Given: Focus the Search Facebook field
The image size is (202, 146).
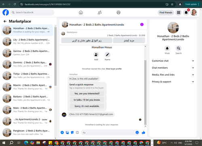Looking at the screenshot, I should coord(32,13).
